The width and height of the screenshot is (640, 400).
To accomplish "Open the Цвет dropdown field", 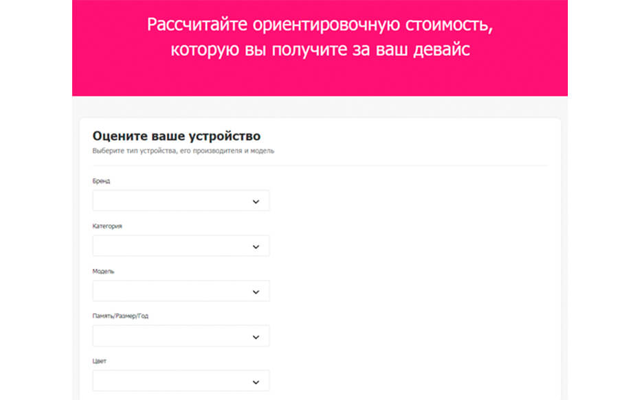I will point(181,381).
